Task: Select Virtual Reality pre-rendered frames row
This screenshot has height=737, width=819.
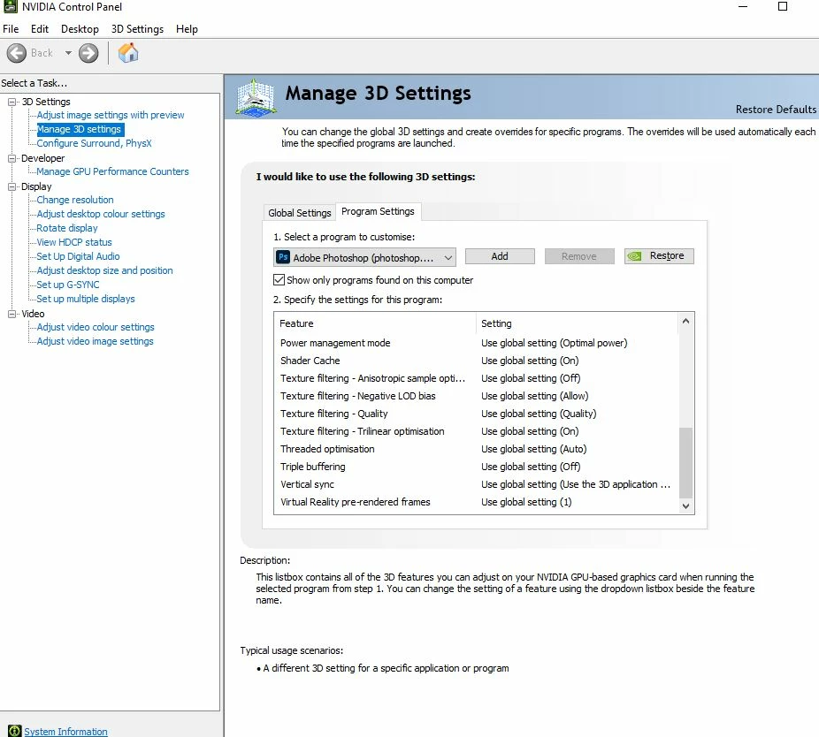Action: pos(477,502)
